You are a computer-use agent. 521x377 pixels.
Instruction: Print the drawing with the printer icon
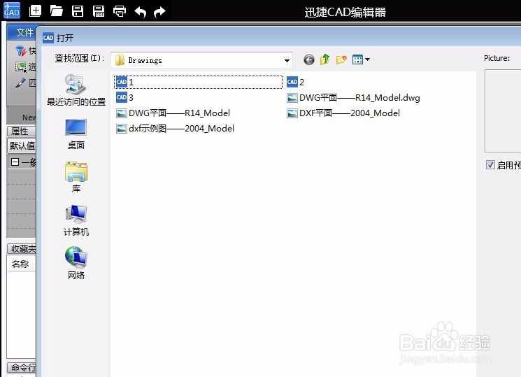[120, 11]
